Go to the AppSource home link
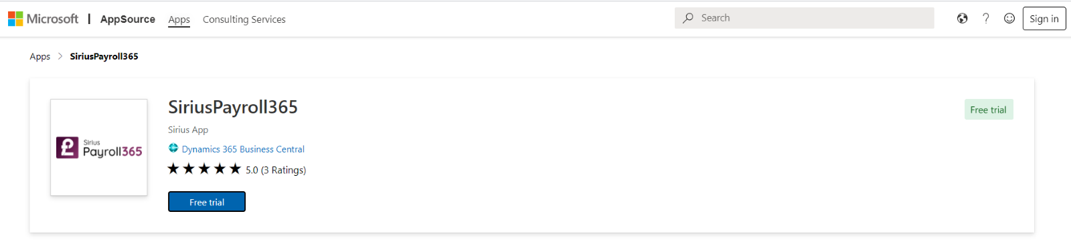Viewport: 1071px width, 248px height. (128, 19)
